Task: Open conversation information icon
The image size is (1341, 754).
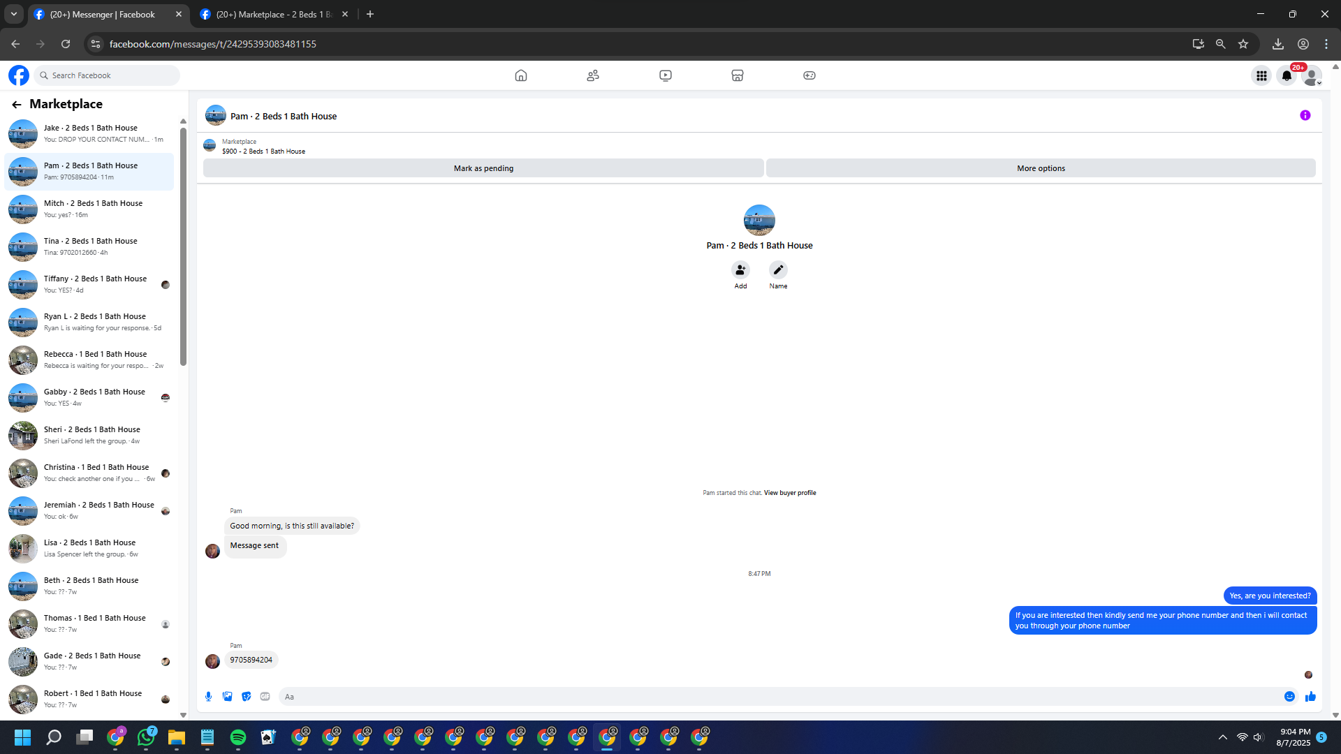Action: click(x=1305, y=116)
